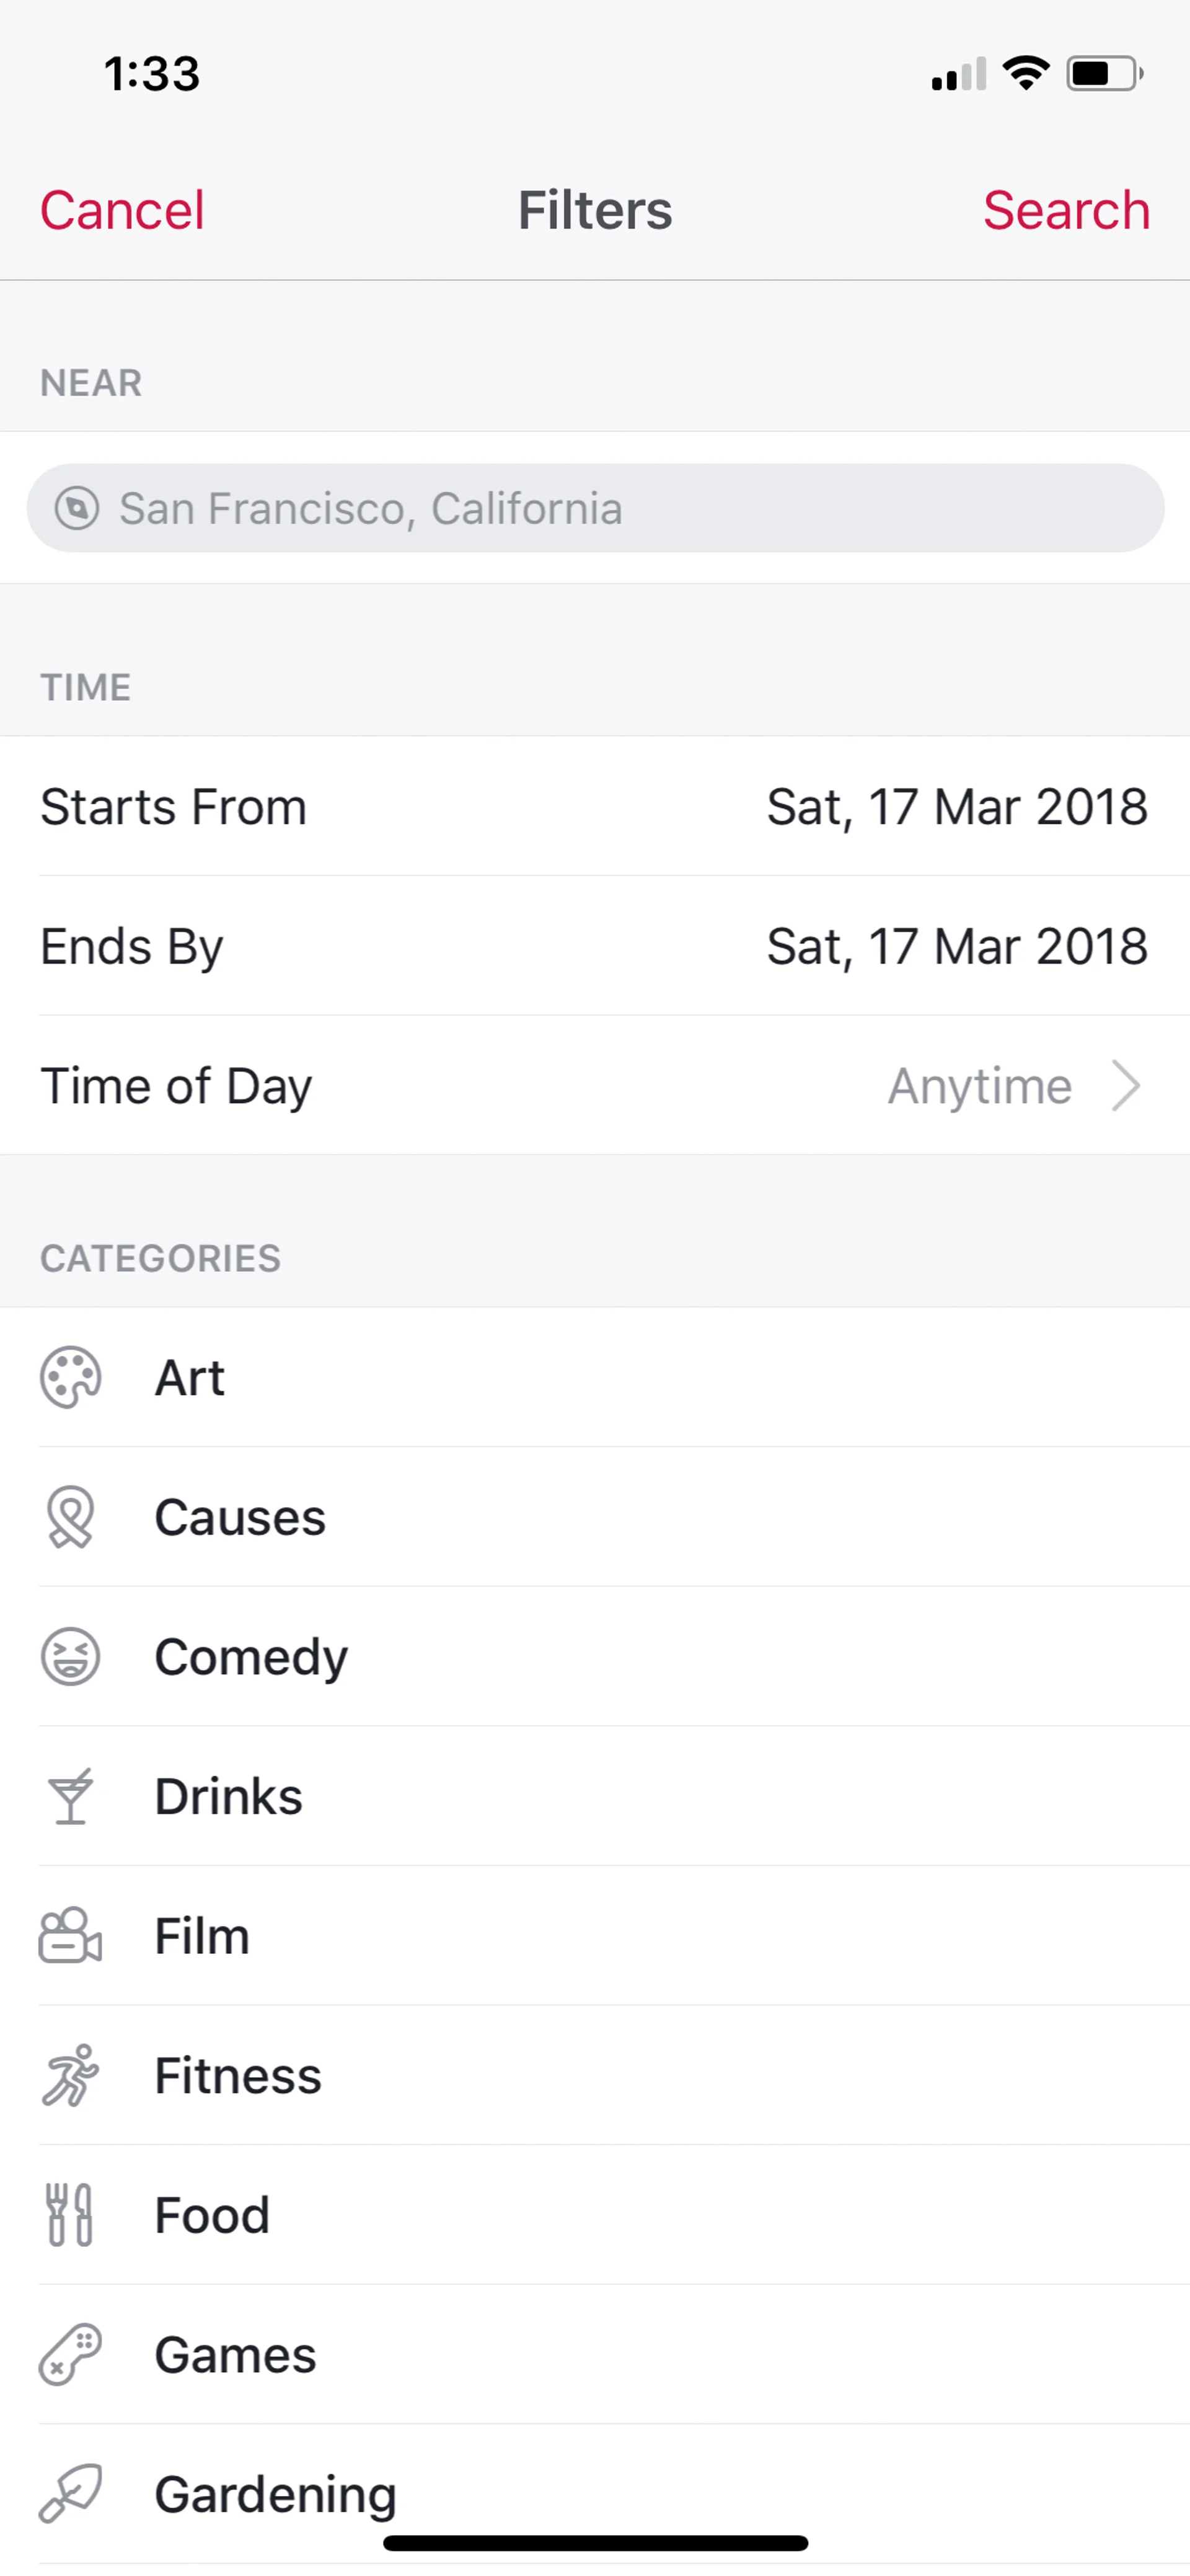Tap the Causes ribbon icon
Viewport: 1190px width, 2576px height.
pyautogui.click(x=70, y=1517)
